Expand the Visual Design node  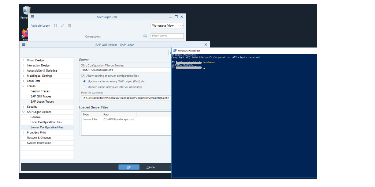(23, 60)
